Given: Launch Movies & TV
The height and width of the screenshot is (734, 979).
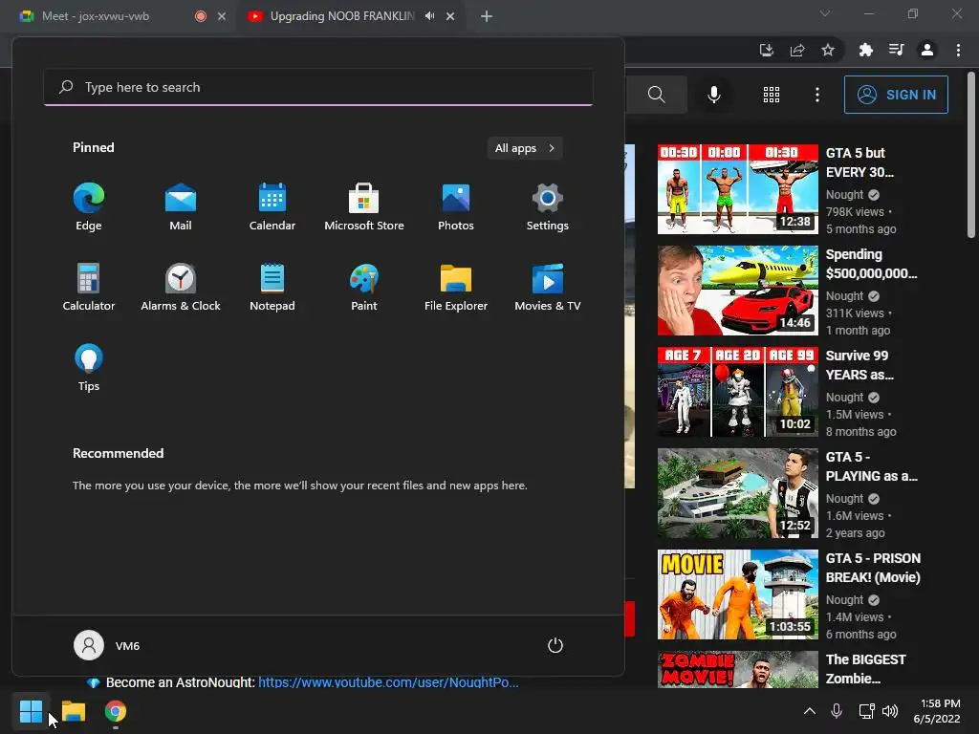Looking at the screenshot, I should tap(548, 287).
